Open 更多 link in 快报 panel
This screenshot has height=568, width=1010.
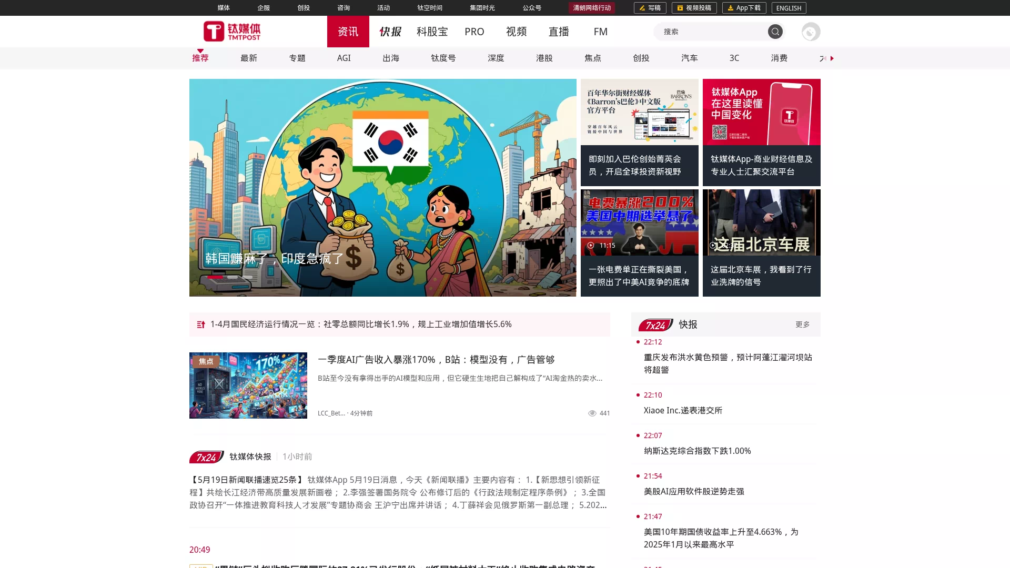click(802, 324)
